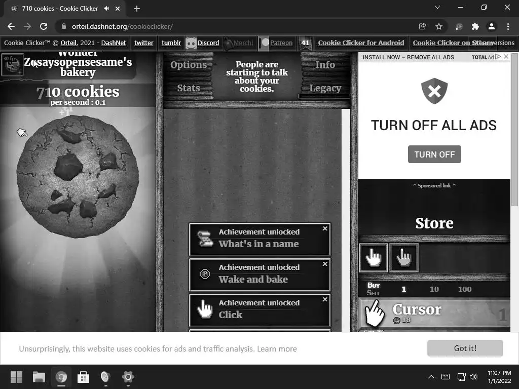This screenshot has height=389, width=519.
Task: Bookmark this page with the star
Action: [x=439, y=26]
